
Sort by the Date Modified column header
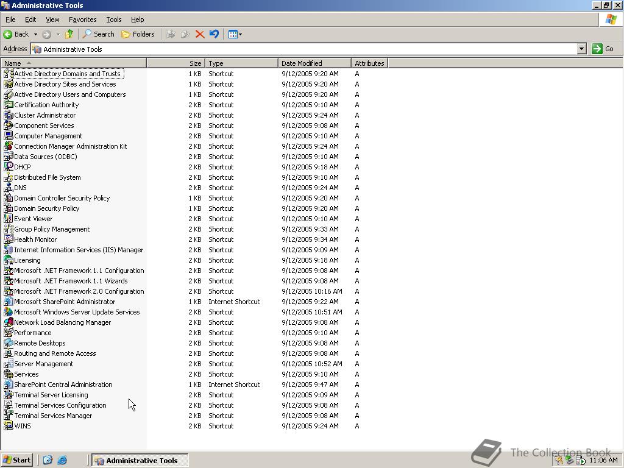click(x=315, y=63)
